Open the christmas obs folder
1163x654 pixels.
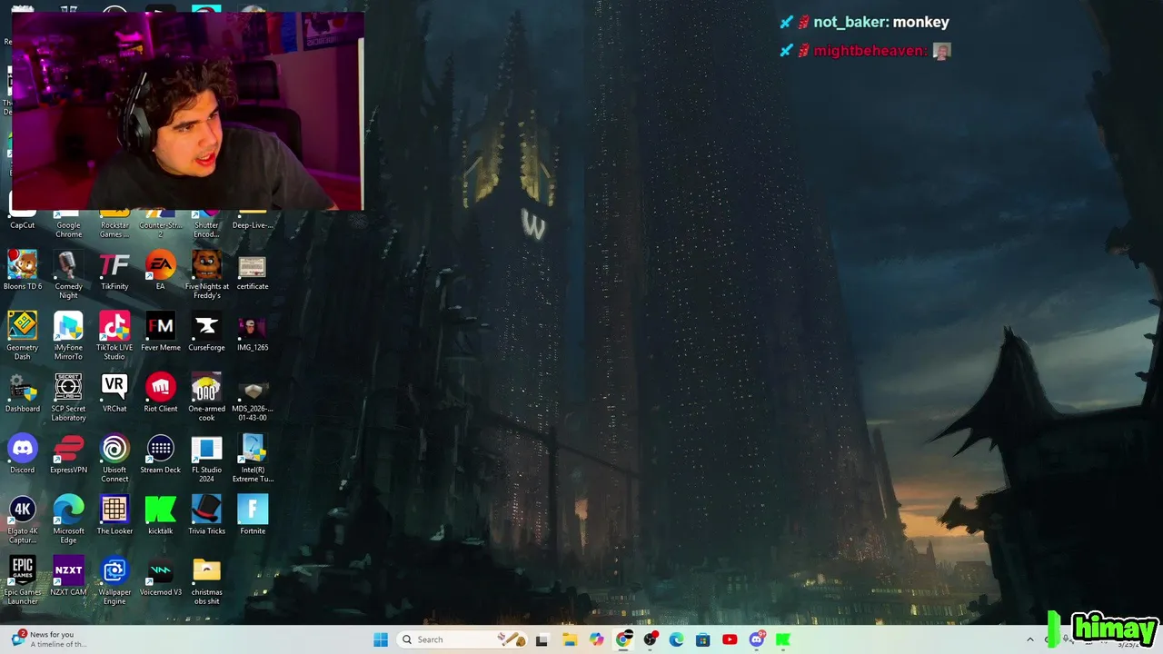[206, 580]
